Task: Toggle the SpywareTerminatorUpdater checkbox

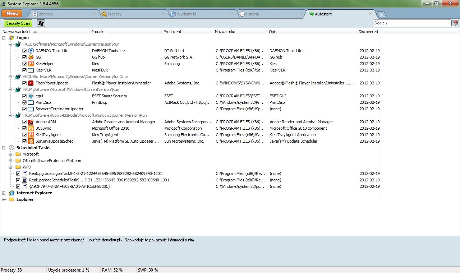Action: 24,109
